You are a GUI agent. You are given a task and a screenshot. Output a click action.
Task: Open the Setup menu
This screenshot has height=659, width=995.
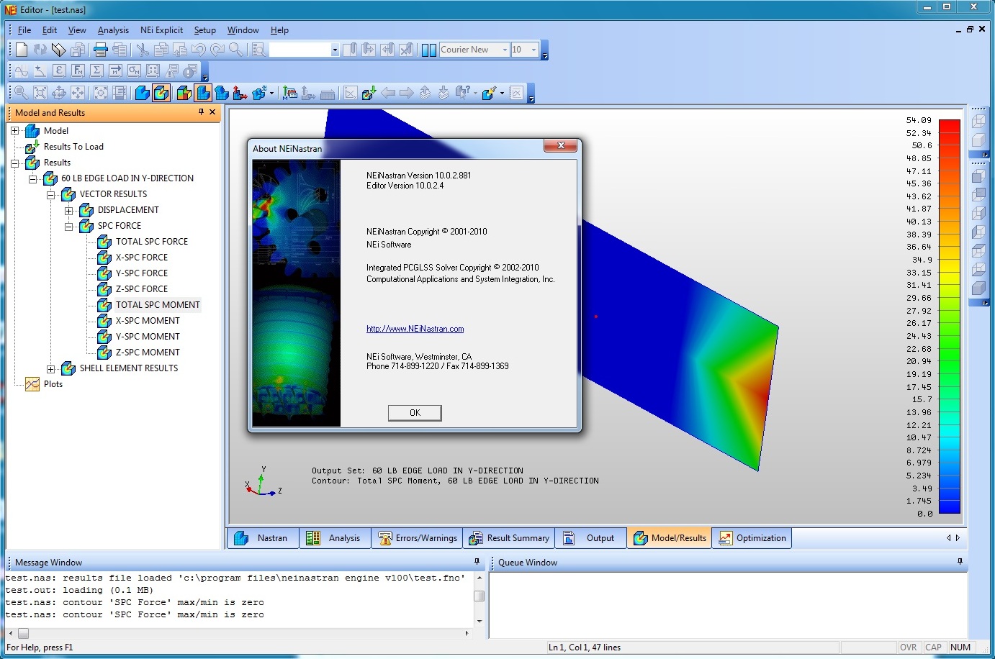204,30
